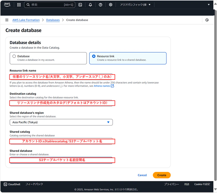
Task: Open the AWS console home logo
Action: 7,4
